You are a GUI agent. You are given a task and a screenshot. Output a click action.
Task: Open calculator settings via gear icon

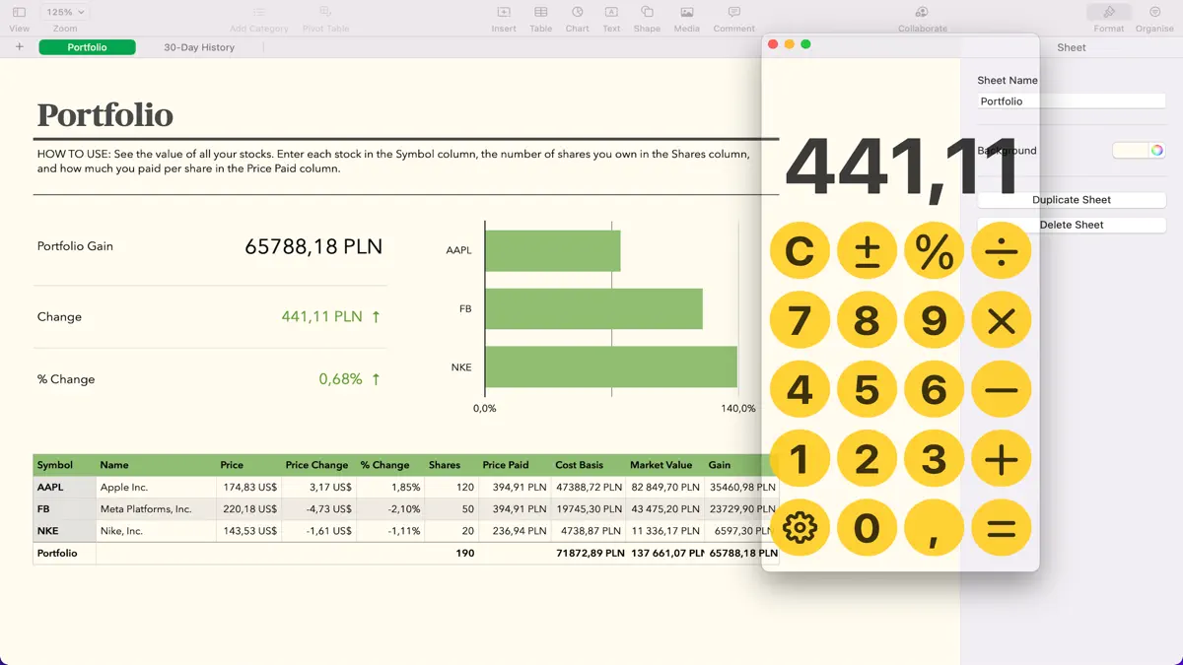[800, 528]
